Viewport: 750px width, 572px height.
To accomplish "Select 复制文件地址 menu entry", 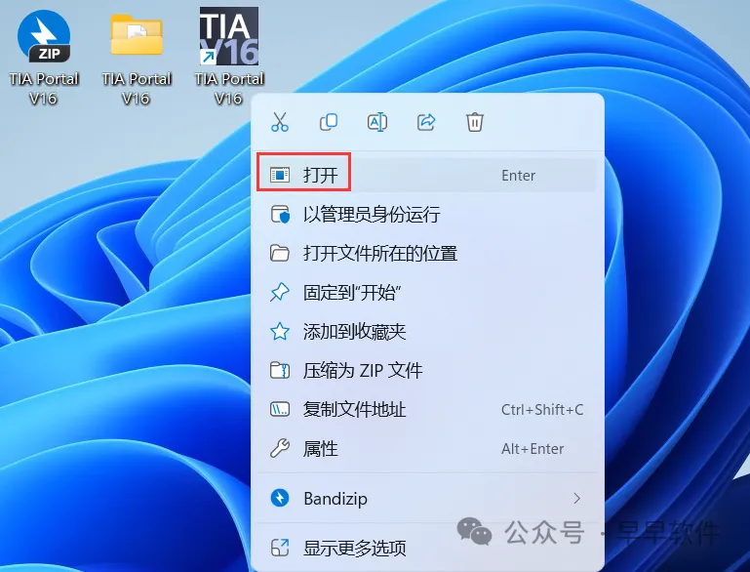I will pos(427,410).
